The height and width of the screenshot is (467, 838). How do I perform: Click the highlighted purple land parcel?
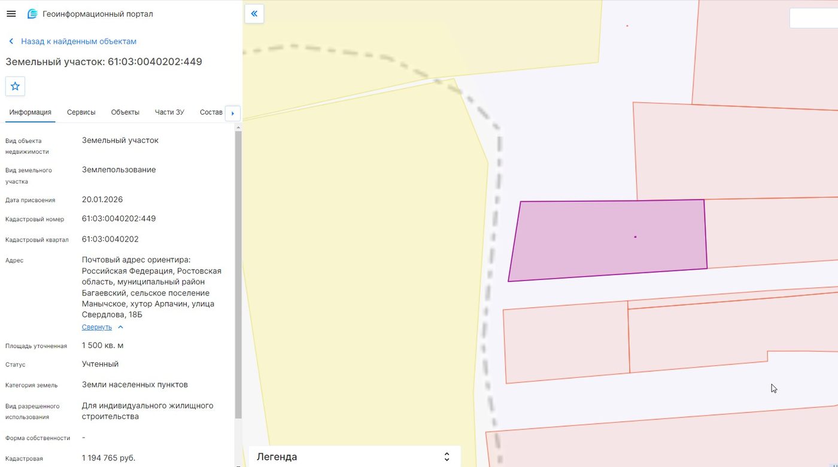tap(608, 239)
